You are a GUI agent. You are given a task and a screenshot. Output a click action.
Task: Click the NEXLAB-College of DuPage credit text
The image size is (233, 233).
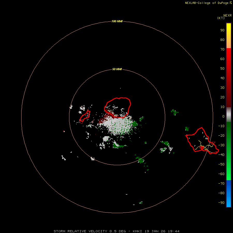(208, 3)
